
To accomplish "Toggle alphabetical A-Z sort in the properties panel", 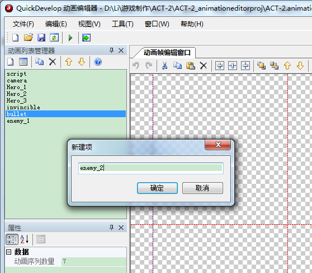I will [x=25, y=239].
